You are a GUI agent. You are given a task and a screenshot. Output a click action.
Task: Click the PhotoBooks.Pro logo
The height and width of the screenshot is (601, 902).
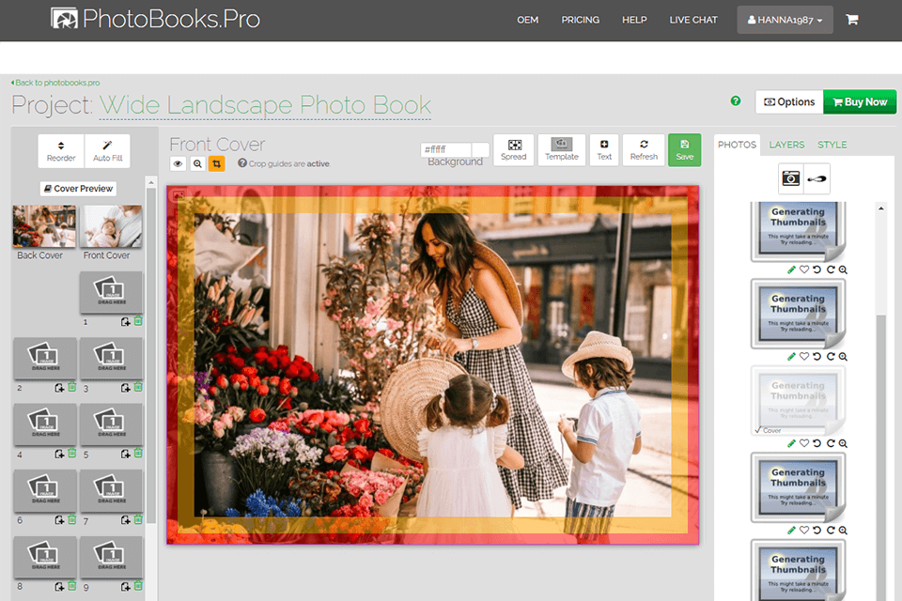click(155, 19)
